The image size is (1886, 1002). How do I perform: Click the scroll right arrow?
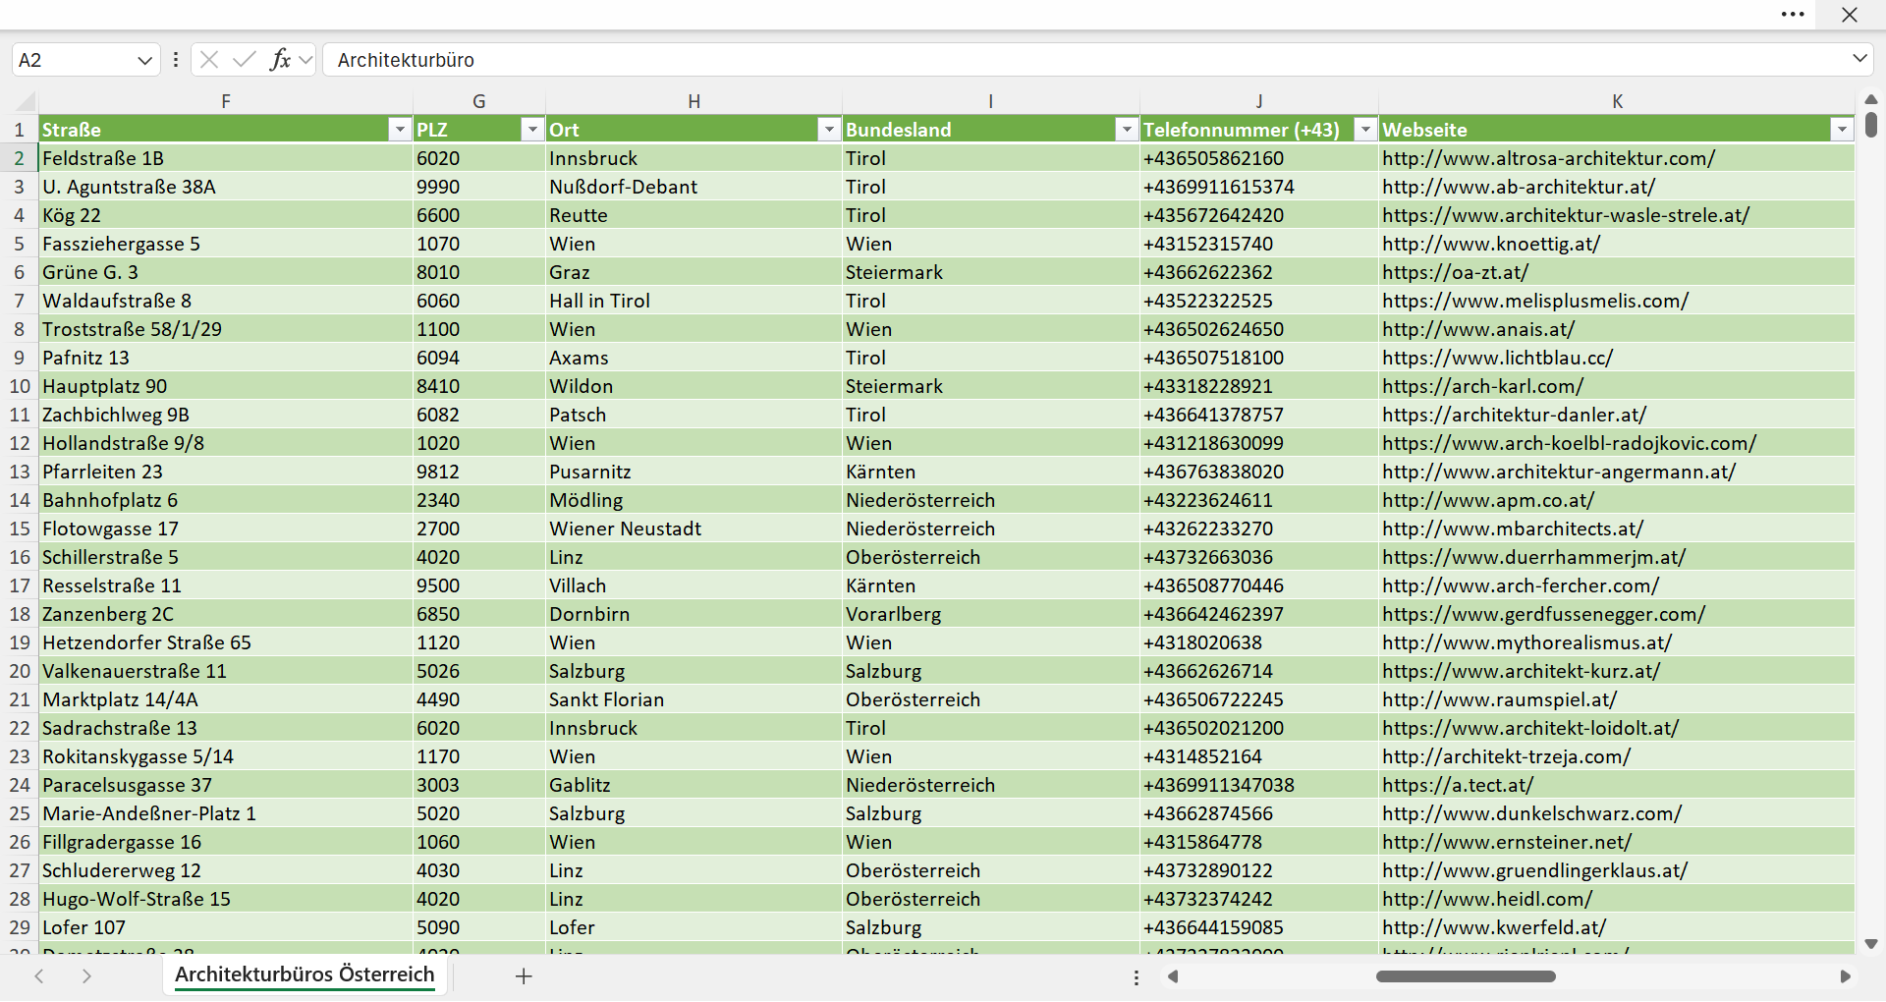[x=1845, y=976]
